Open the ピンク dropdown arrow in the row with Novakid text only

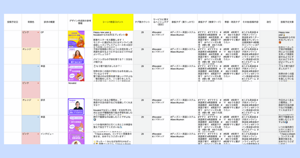pyautogui.click(x=38, y=83)
